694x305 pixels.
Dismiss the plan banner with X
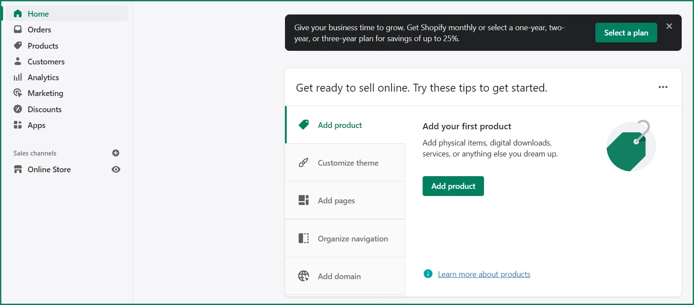point(669,26)
